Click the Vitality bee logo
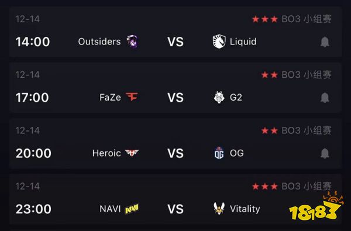Image resolution: width=351 pixels, height=231 pixels. pos(219,208)
